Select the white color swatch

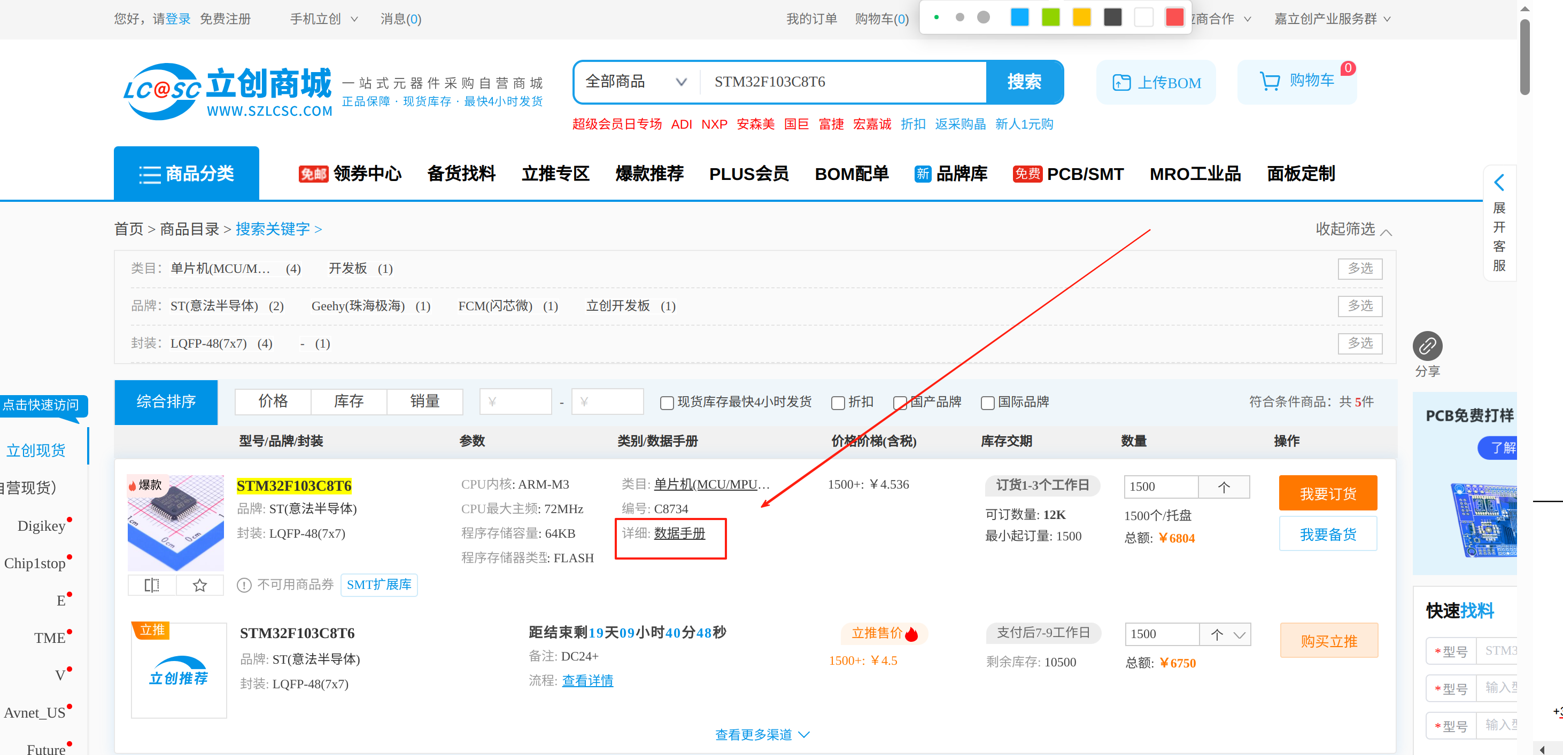pos(1144,17)
